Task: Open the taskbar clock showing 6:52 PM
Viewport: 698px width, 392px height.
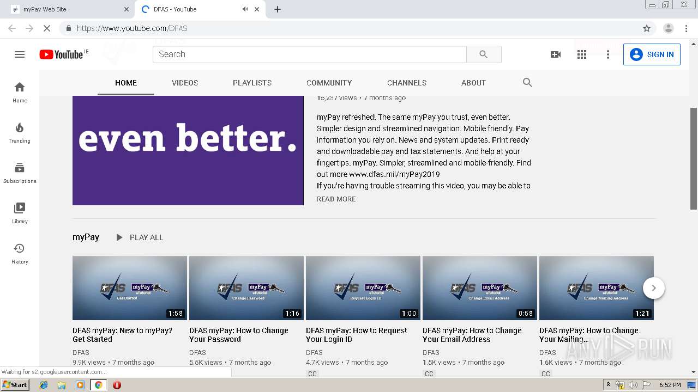Action: click(670, 385)
